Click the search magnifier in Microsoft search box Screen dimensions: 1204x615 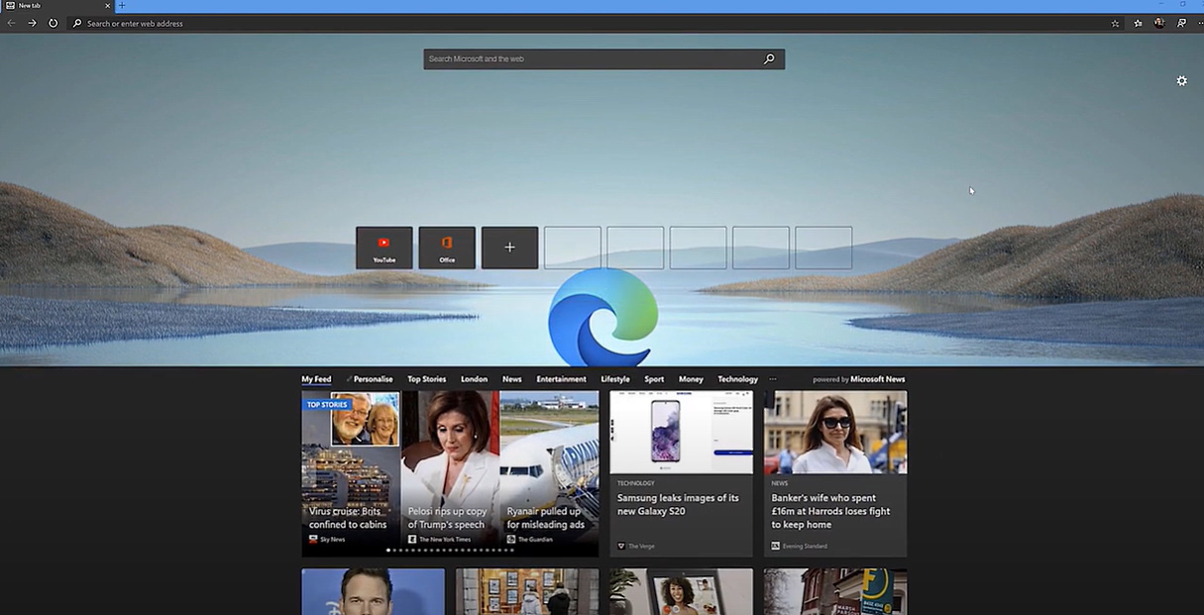pos(769,59)
